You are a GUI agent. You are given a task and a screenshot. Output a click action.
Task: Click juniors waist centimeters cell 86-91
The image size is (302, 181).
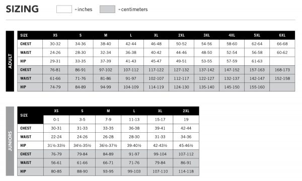tap(186, 163)
